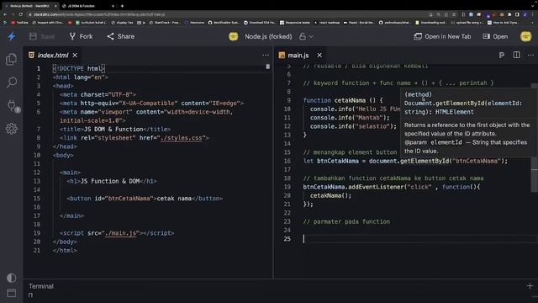The image size is (538, 303).
Task: Close the main.js tab
Action: (x=319, y=55)
